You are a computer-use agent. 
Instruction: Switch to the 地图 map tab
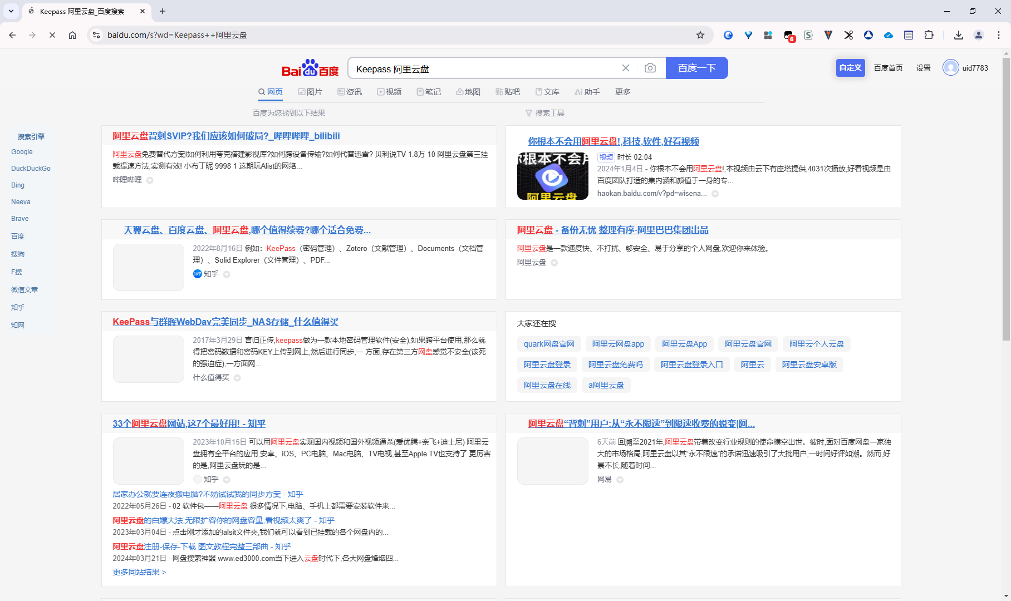(x=468, y=92)
